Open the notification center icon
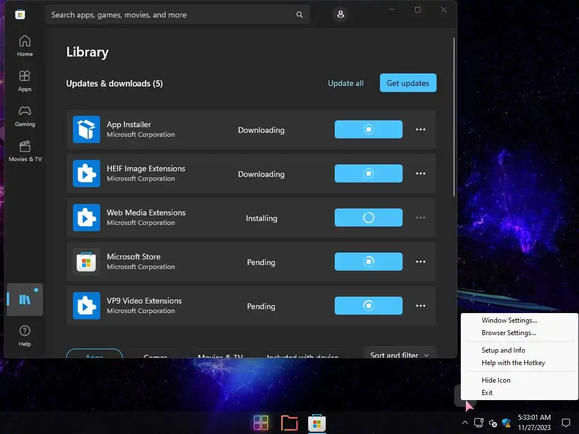The image size is (579, 434). [565, 423]
